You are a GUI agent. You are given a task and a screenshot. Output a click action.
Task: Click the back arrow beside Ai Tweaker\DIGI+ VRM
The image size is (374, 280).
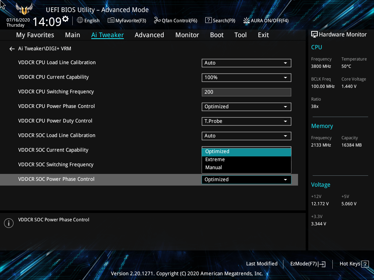[x=12, y=49]
